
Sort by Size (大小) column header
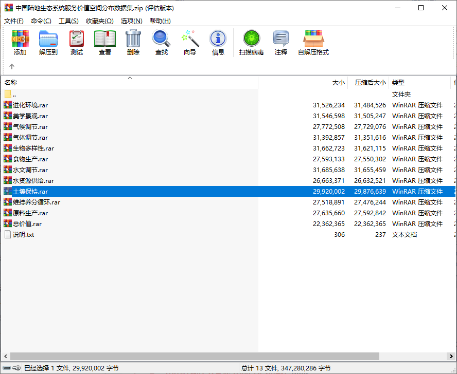[303, 83]
